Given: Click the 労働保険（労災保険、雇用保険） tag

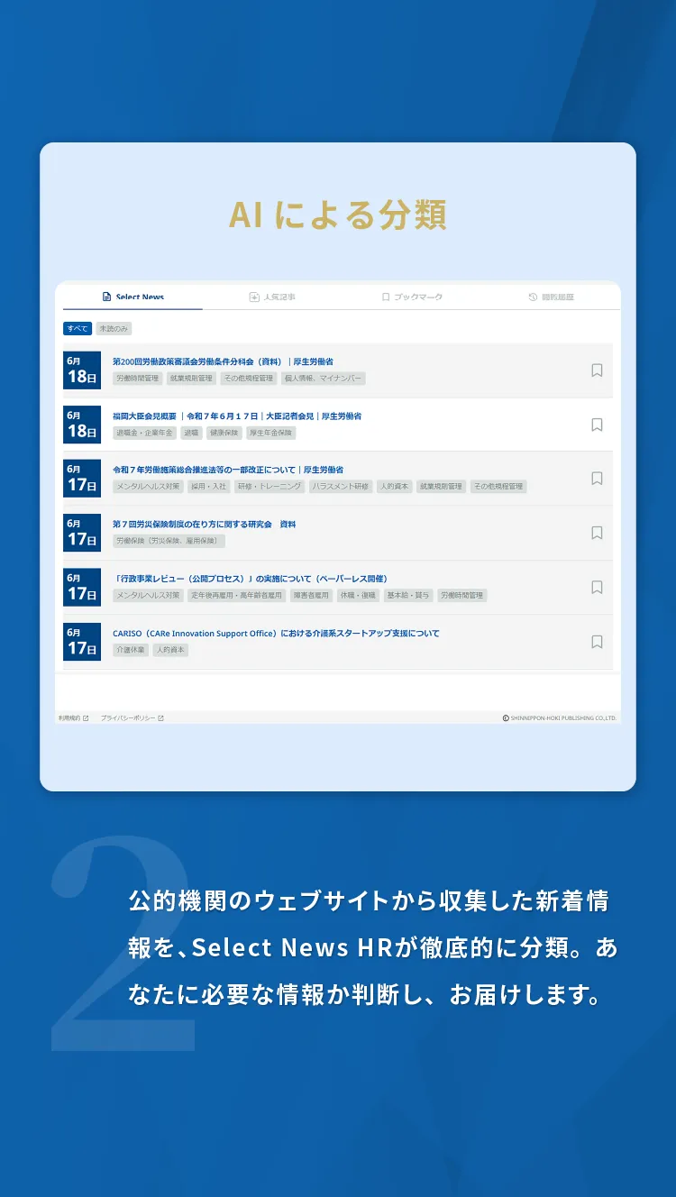Looking at the screenshot, I should pos(169,541).
